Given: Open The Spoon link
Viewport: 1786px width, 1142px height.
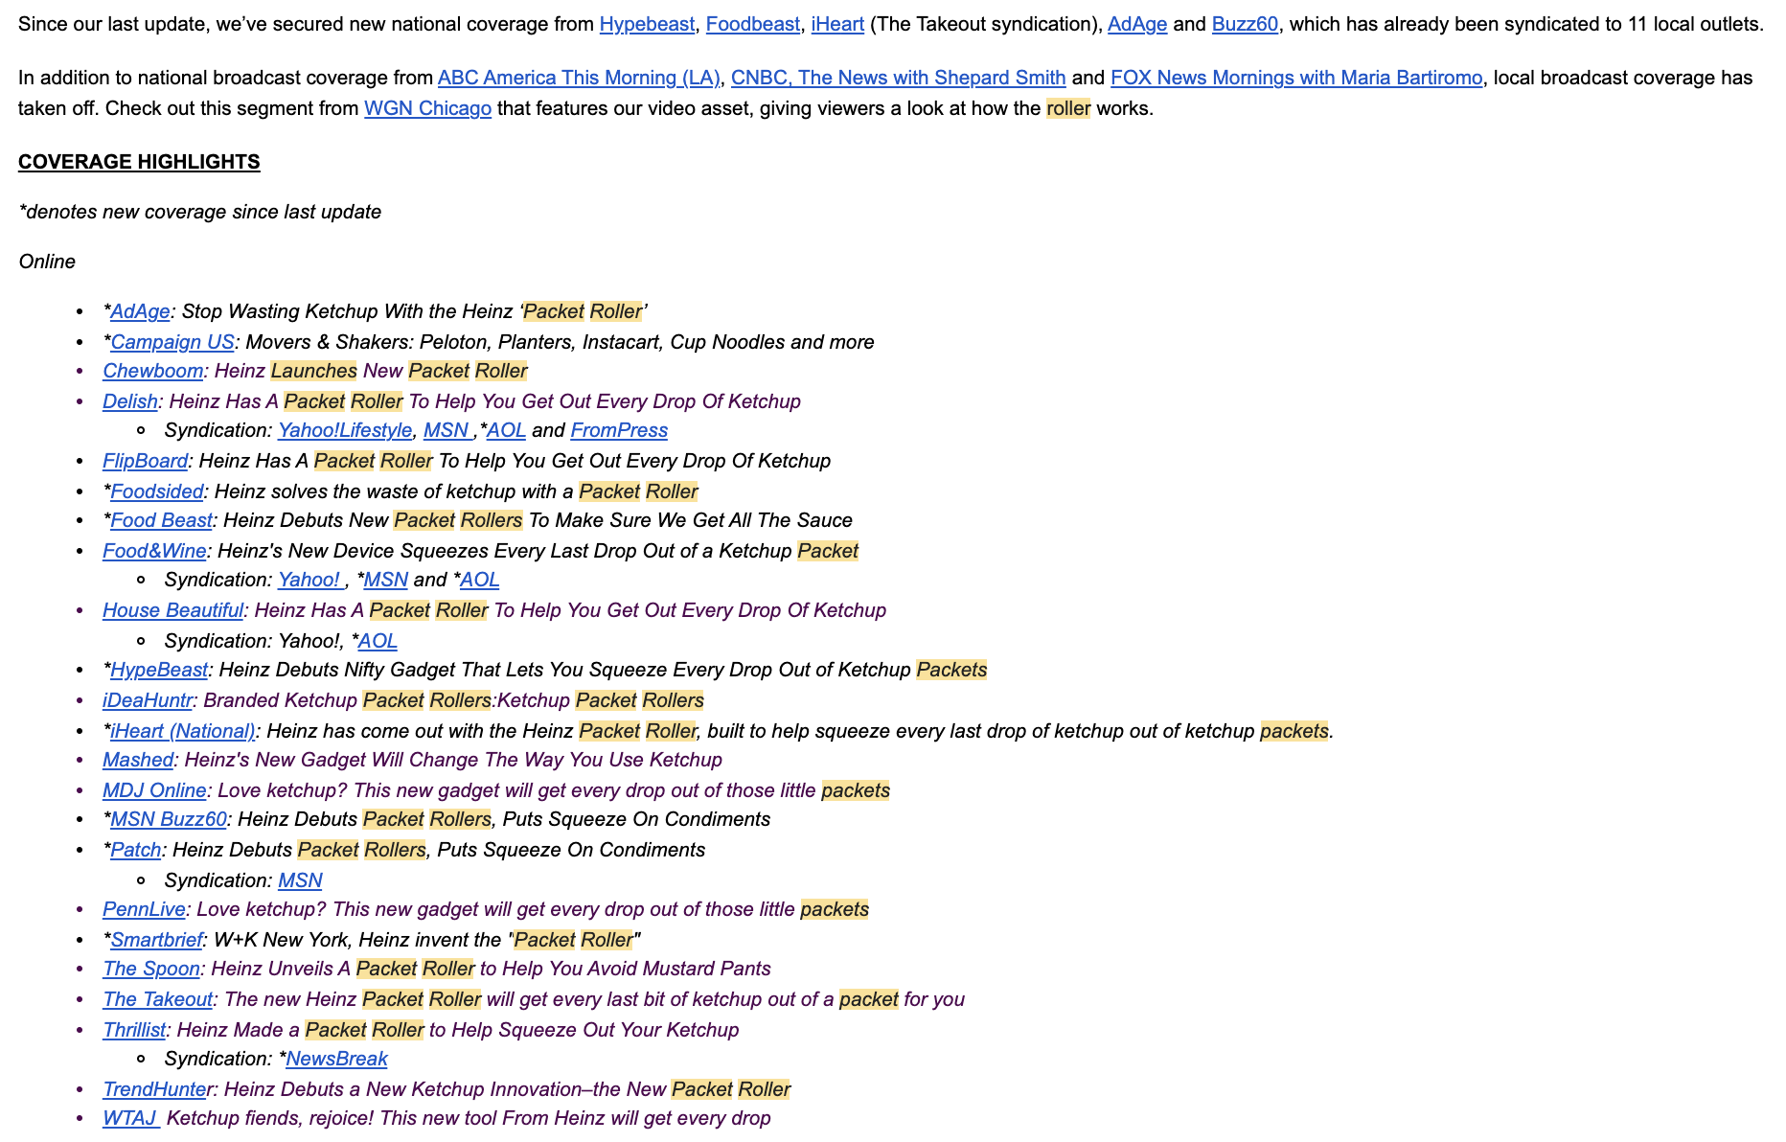Looking at the screenshot, I should click(x=151, y=969).
